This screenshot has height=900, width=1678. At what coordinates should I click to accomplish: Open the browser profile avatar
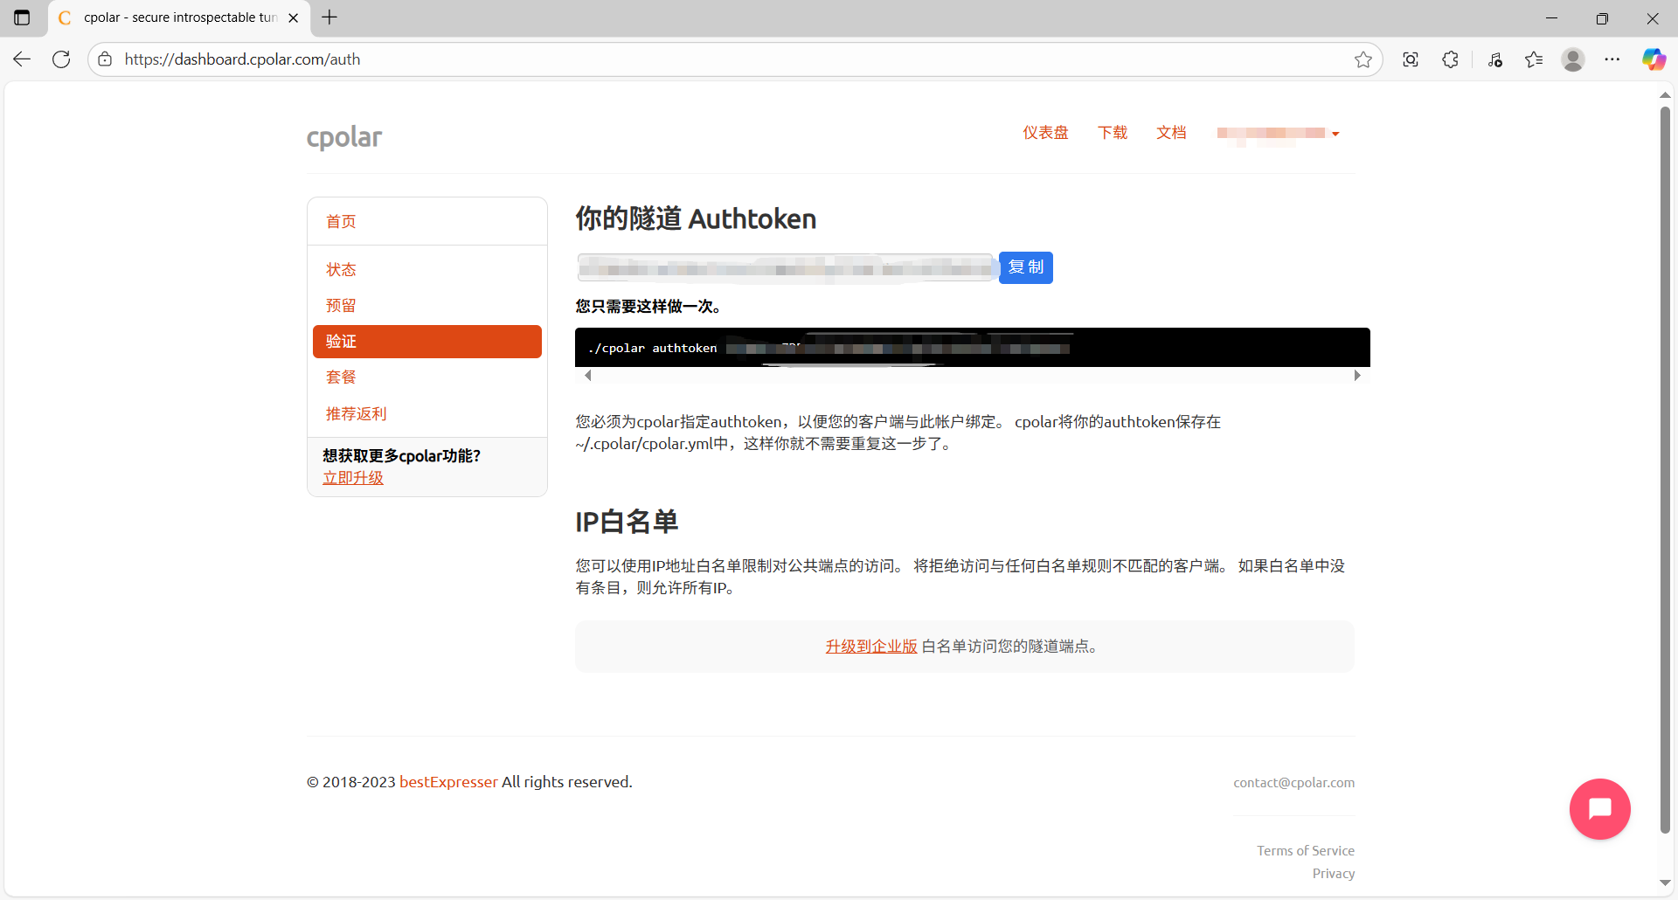pos(1573,59)
